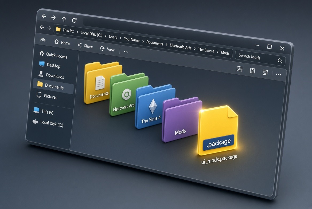Click the Home house icon in ribbon
Viewport: 312px width, 209px height.
[57, 42]
